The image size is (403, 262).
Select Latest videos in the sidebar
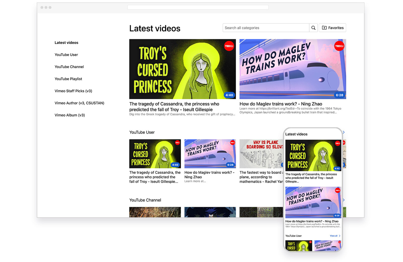coord(66,43)
